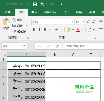The width and height of the screenshot is (104, 101).
Task: Click the align left lines icon
Action: point(101,30)
